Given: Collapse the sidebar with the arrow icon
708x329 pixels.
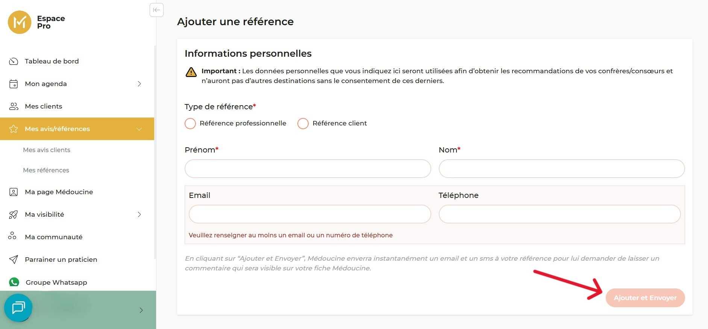Looking at the screenshot, I should pos(156,10).
